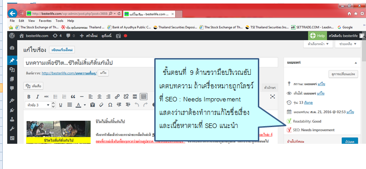Open comments from admin bar bubble
This screenshot has width=366, height=169.
tap(71, 36)
